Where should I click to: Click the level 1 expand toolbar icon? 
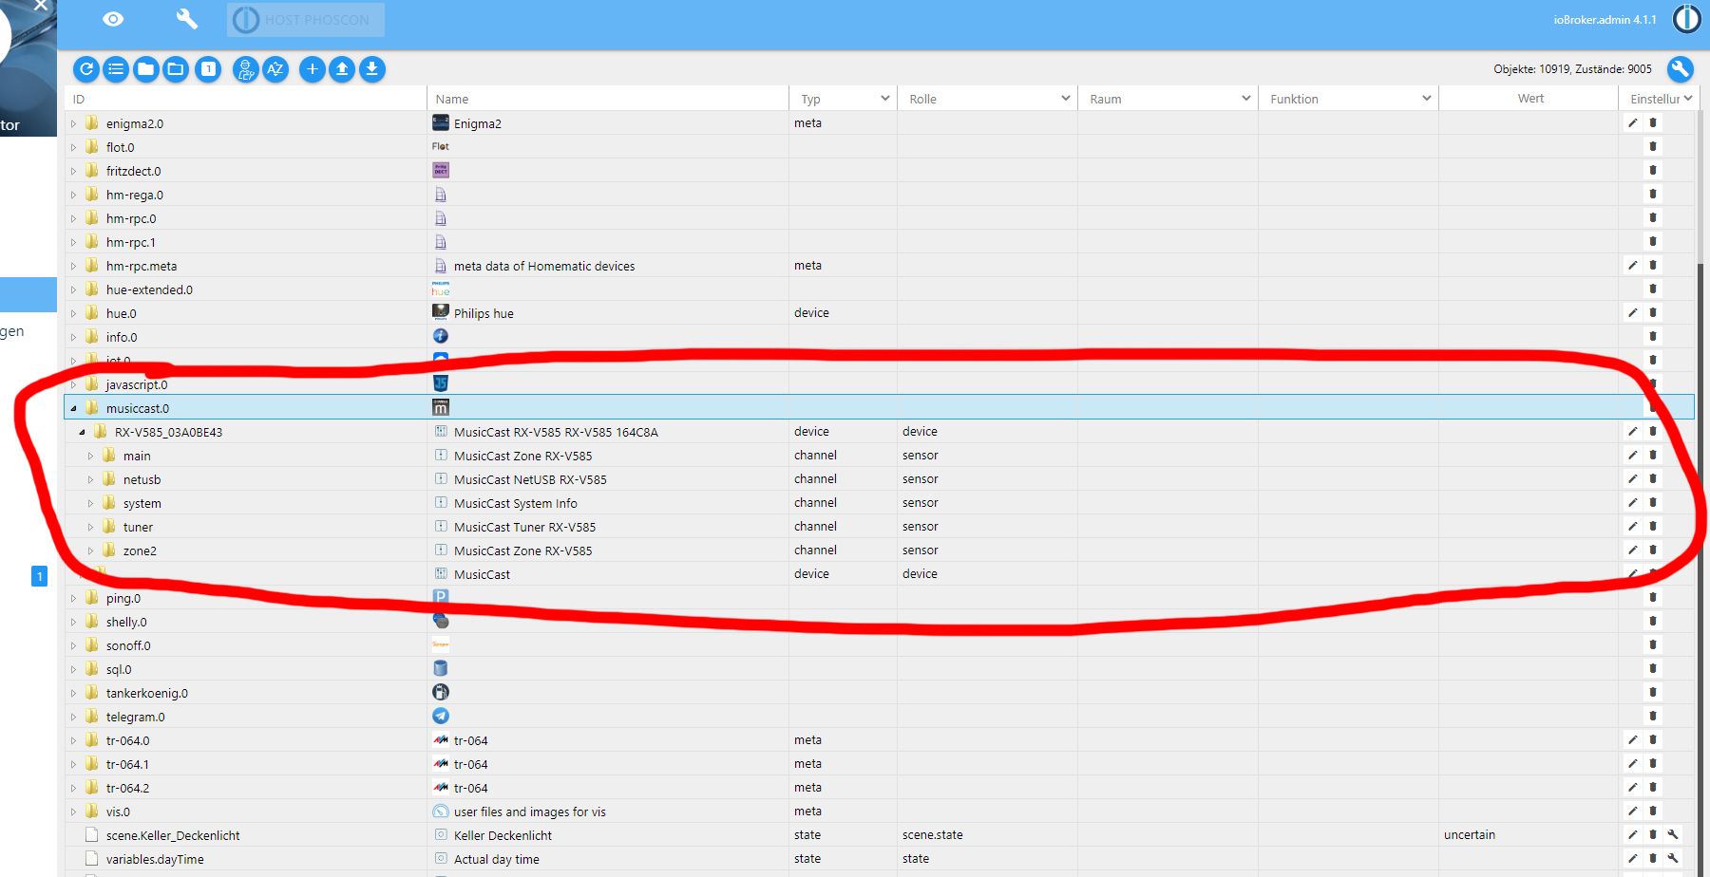coord(208,69)
